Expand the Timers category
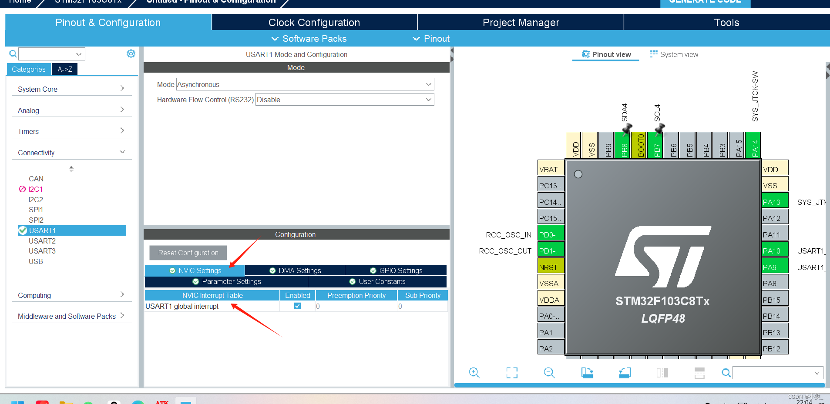 (x=71, y=131)
